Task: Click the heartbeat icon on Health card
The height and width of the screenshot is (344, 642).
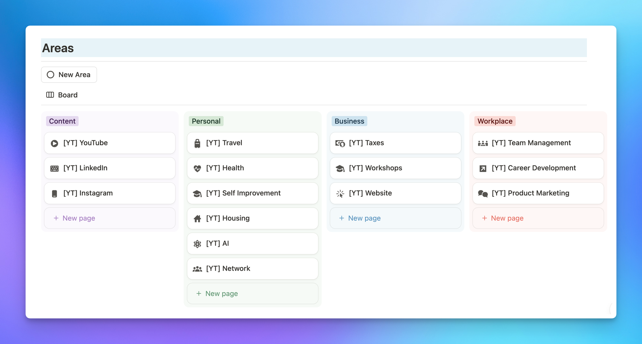Action: (197, 168)
